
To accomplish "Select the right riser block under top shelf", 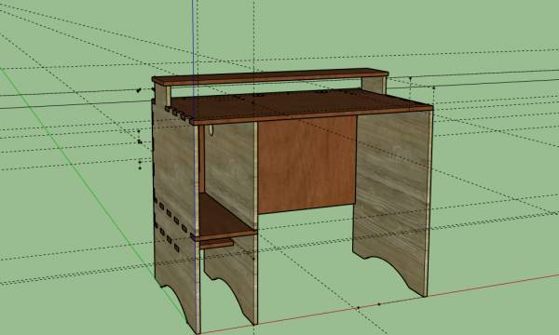I will (x=374, y=85).
